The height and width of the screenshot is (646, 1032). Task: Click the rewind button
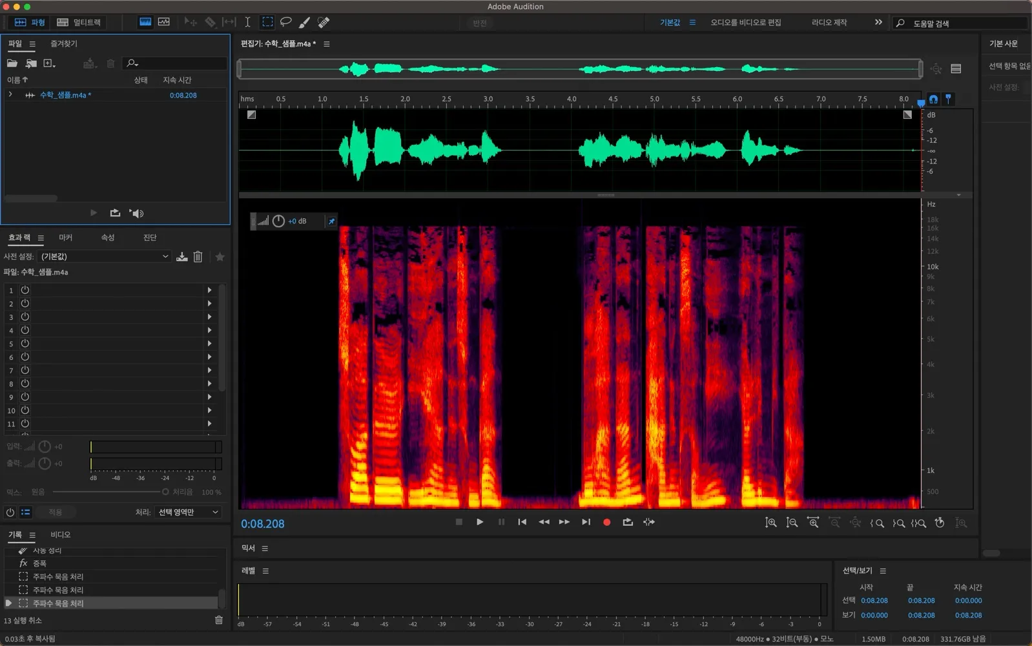(544, 522)
